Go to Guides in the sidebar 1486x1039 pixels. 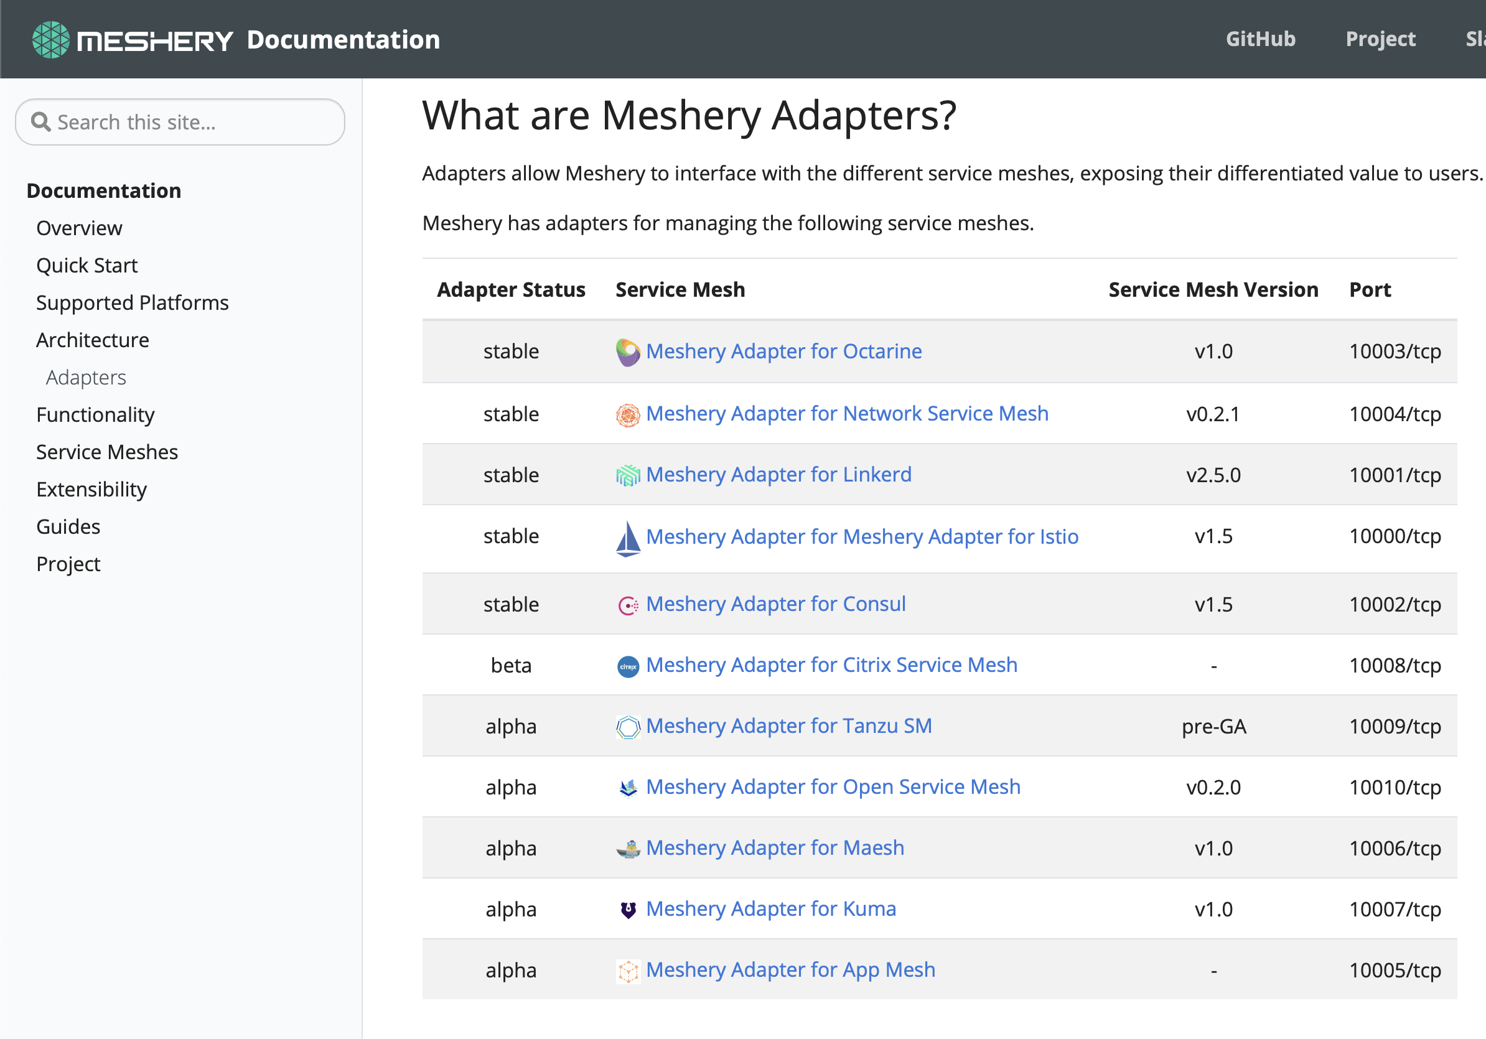click(68, 526)
